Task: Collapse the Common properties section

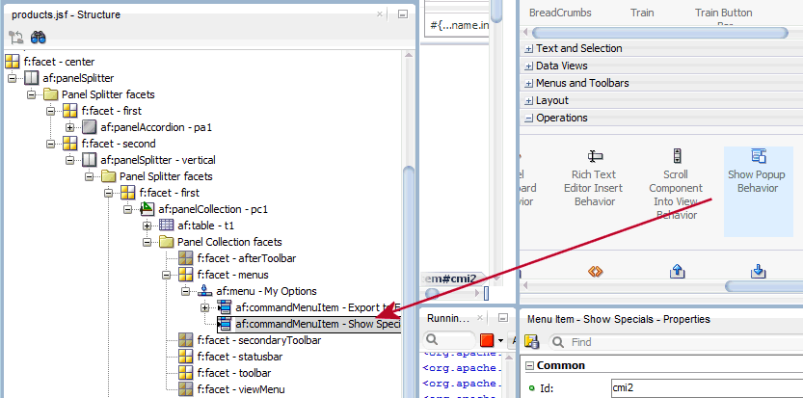Action: [530, 366]
